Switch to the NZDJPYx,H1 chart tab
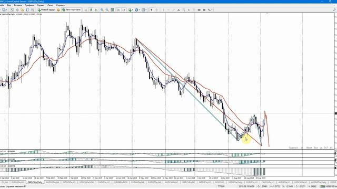This screenshot has height=189, width=337. coord(205,182)
